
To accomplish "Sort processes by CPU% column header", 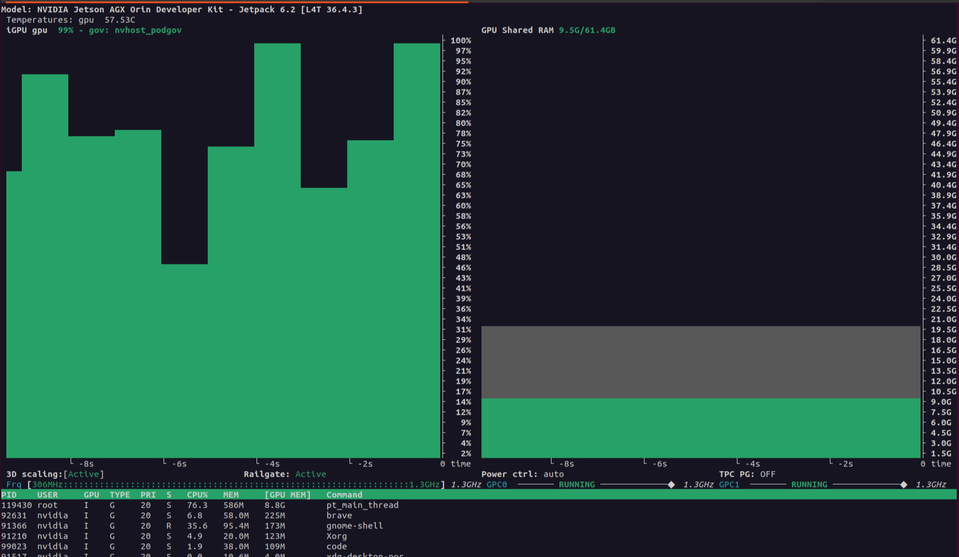I will (x=197, y=495).
